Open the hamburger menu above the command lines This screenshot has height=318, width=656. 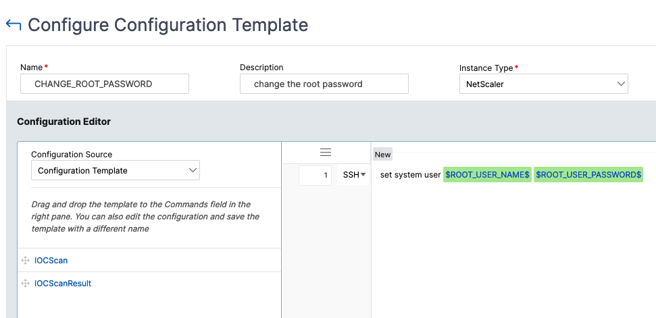point(326,153)
